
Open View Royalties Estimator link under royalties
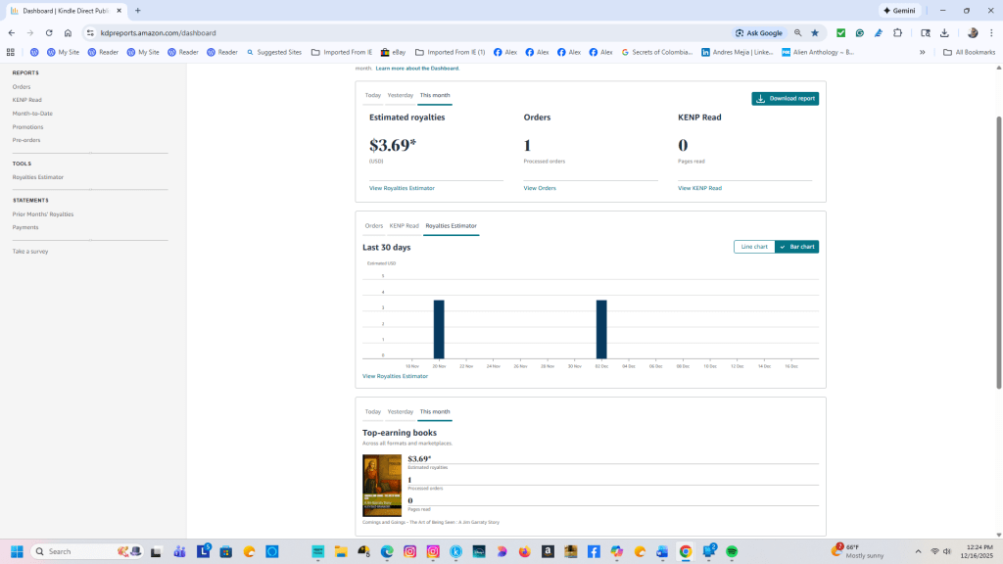(402, 188)
